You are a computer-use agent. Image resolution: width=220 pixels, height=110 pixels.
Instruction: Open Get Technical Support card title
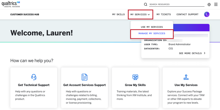(34, 85)
